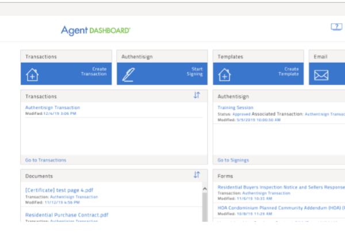Open Residential Buyers Inspection Notice form
This screenshot has width=345, height=238.
[x=281, y=187]
